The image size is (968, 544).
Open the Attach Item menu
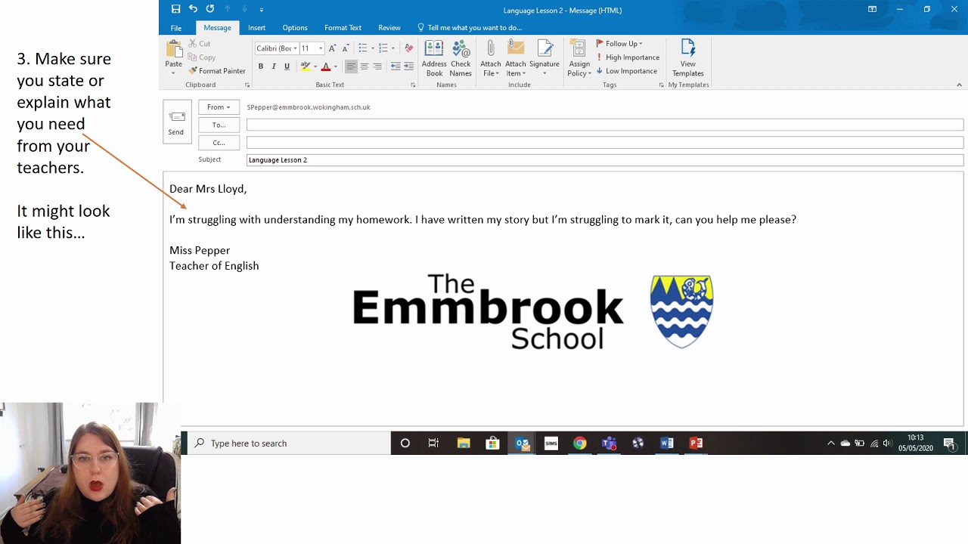click(x=516, y=58)
